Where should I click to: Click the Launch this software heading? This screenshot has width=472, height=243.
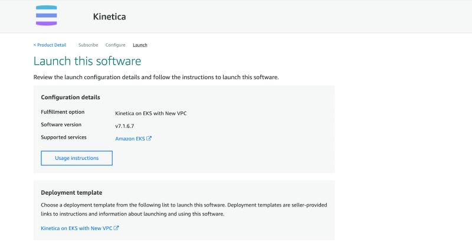pyautogui.click(x=87, y=61)
